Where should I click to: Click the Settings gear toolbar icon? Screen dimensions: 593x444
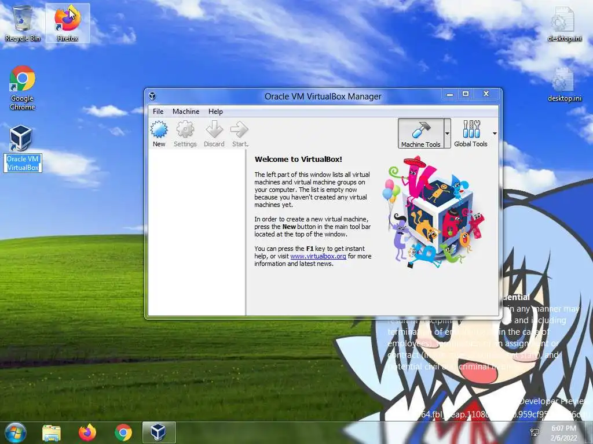click(x=185, y=134)
